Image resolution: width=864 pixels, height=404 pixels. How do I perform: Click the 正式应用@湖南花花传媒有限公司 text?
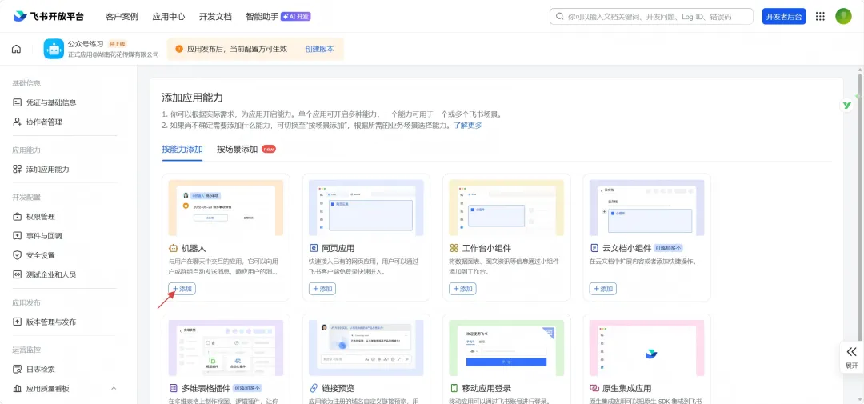(x=114, y=54)
